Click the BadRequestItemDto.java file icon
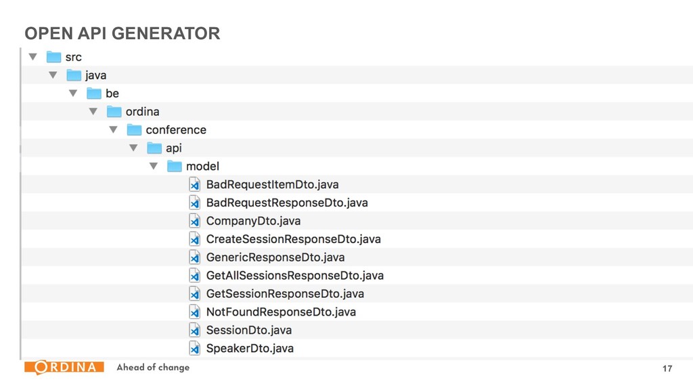693x390 pixels. (194, 184)
